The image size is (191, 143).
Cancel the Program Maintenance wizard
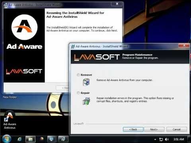click(177, 129)
